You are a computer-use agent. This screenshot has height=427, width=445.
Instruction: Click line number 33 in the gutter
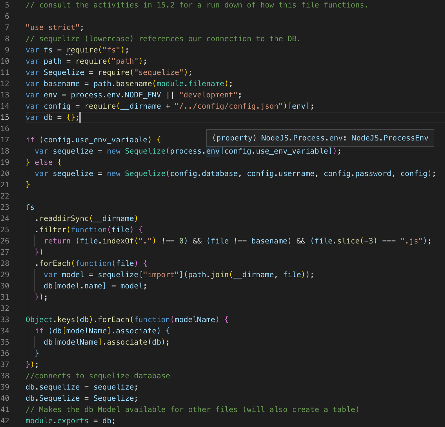pyautogui.click(x=5, y=319)
